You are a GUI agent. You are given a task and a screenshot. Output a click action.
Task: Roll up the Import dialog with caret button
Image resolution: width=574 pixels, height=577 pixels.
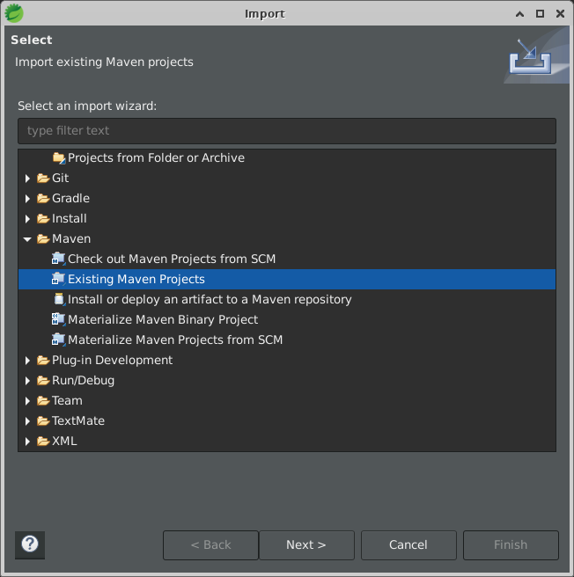pyautogui.click(x=519, y=14)
